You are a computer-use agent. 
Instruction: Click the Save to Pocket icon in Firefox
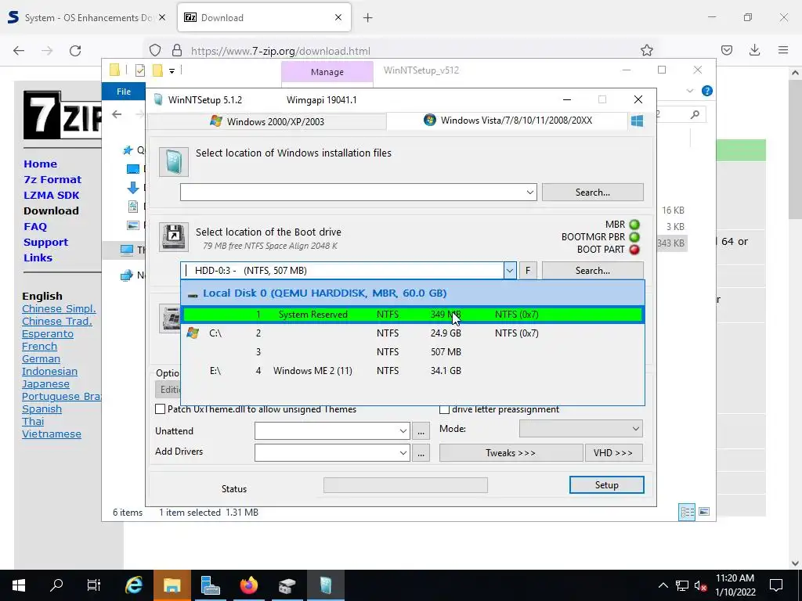pyautogui.click(x=727, y=50)
